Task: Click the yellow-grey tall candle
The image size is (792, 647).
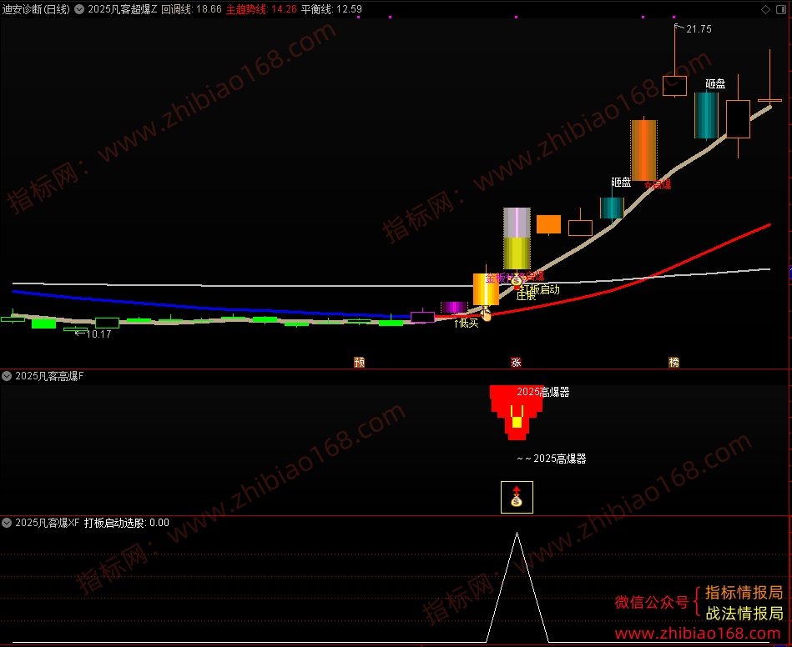Action: [517, 238]
